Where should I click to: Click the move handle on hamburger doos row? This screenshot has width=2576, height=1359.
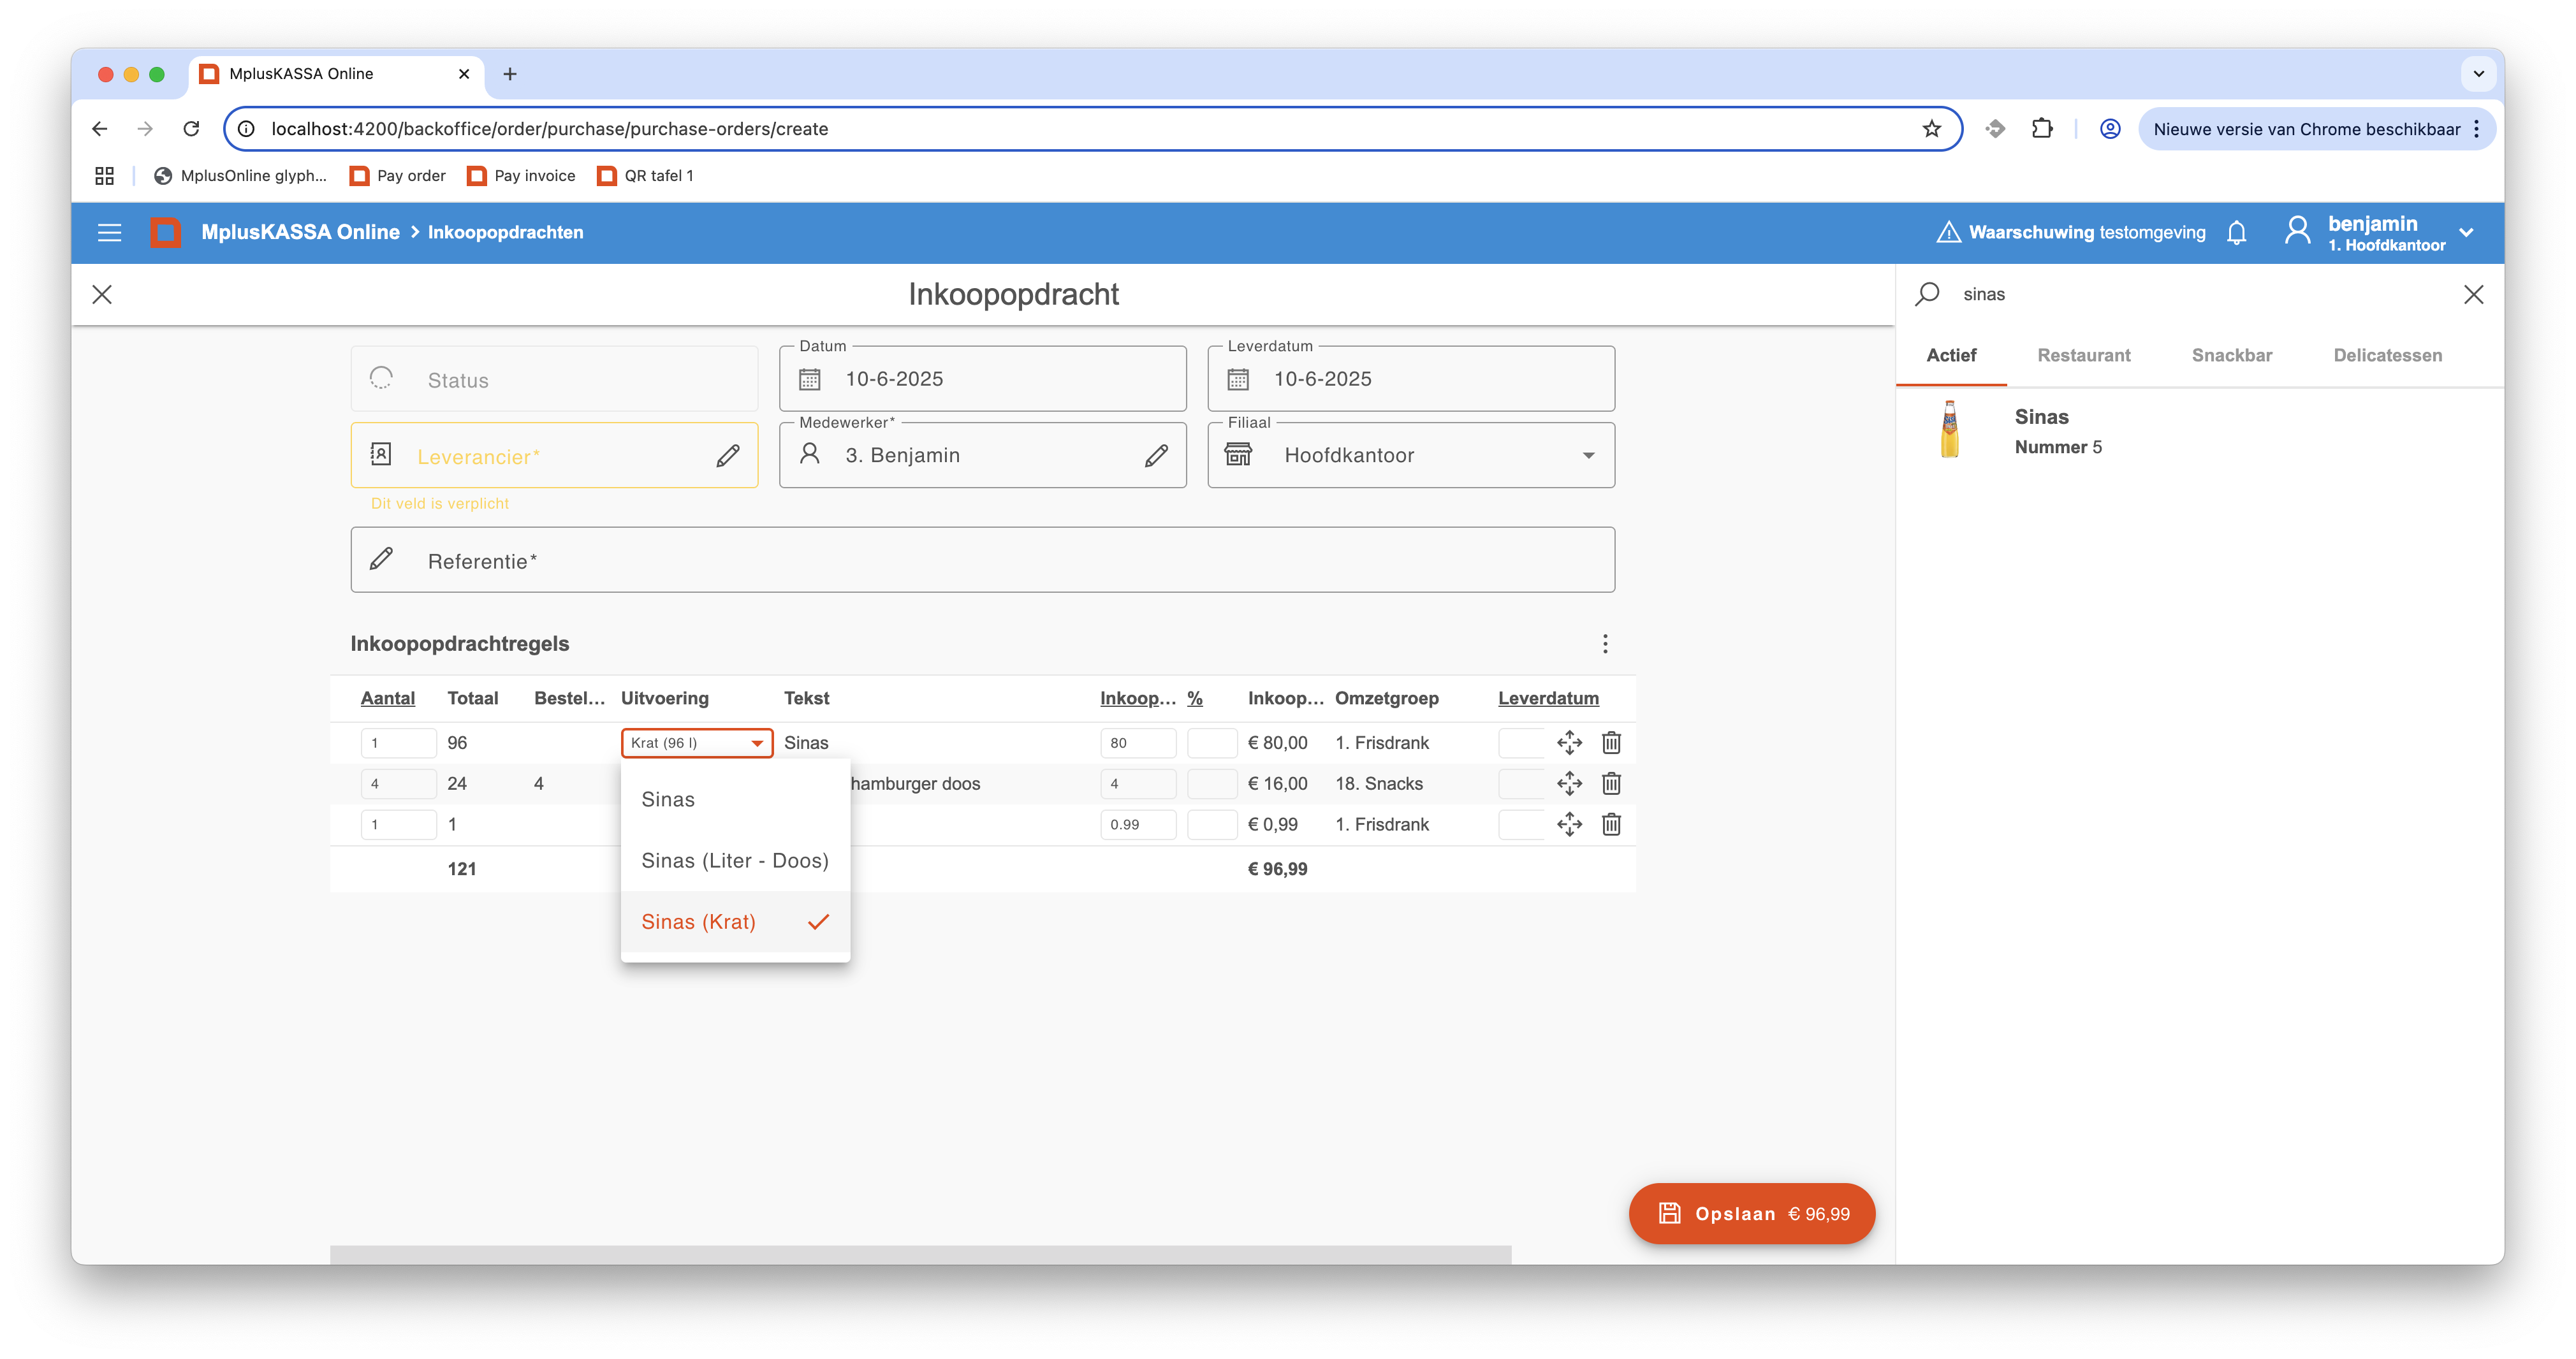click(1569, 784)
